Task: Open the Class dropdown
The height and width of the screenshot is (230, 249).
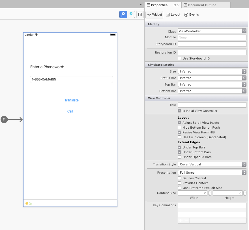Action: (244, 31)
